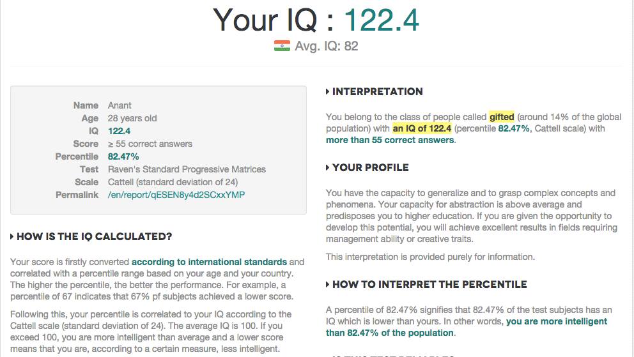
Task: Click the highlighted word 'gifted'
Action: point(502,117)
